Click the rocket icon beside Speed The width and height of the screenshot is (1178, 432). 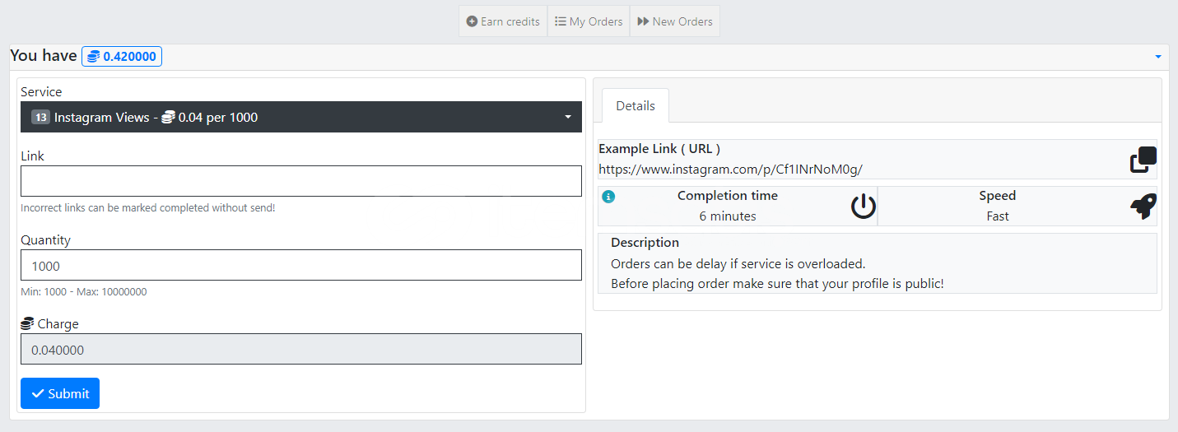point(1143,206)
